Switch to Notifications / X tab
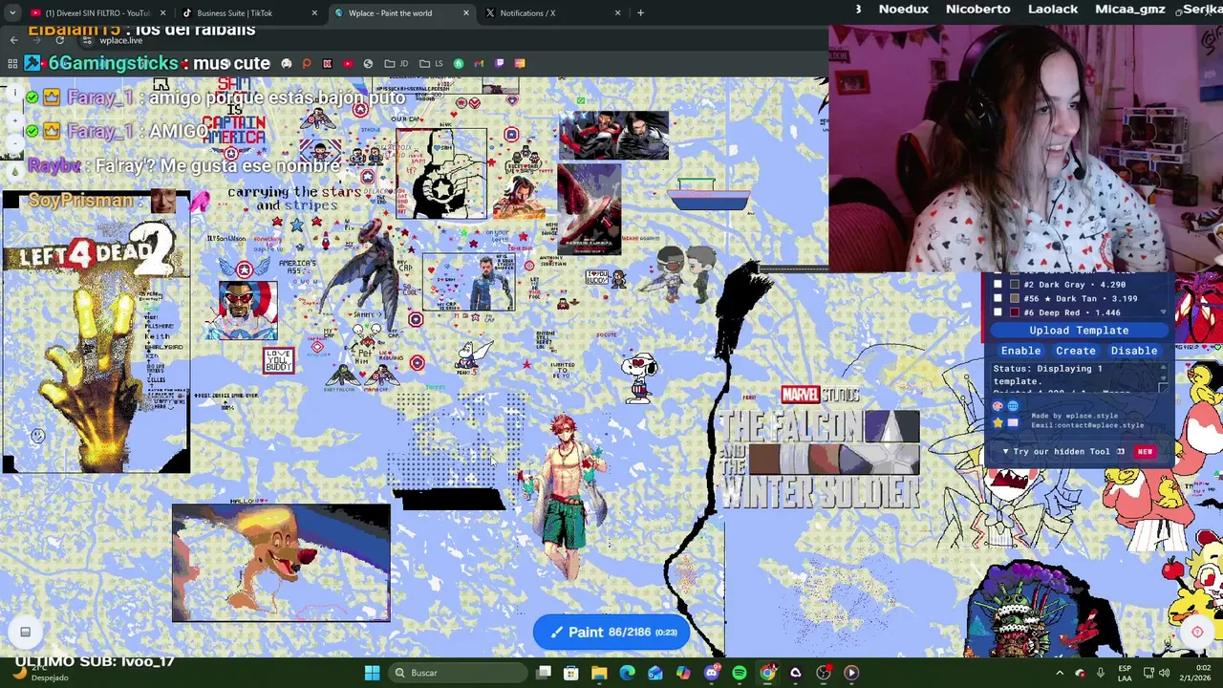This screenshot has width=1223, height=688. [x=553, y=12]
